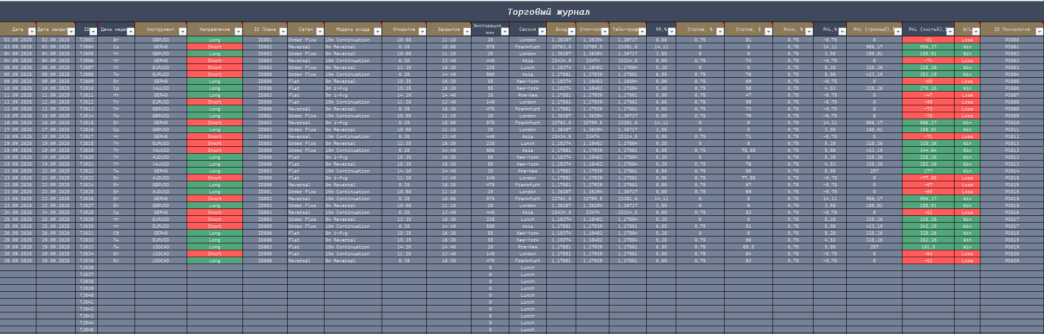Expand the Модель входа filter dropdown
Screen dimensions: 1044x334
[x=377, y=31]
